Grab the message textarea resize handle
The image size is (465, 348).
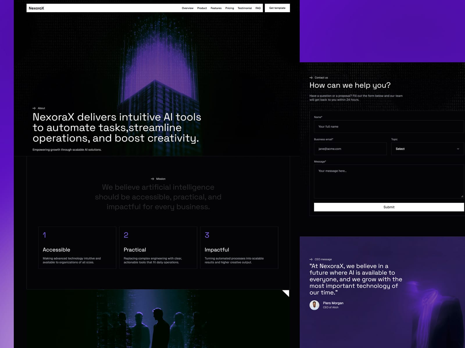pyautogui.click(x=462, y=196)
